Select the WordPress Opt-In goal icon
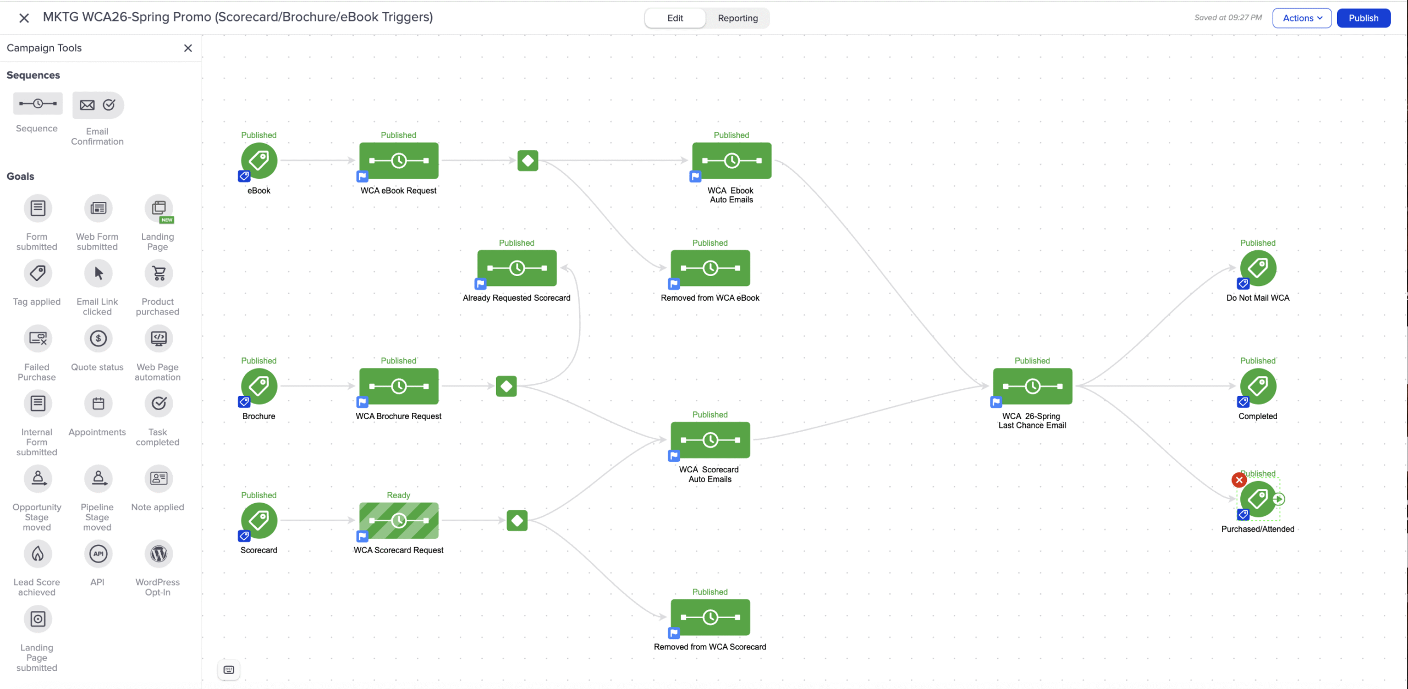 click(158, 554)
